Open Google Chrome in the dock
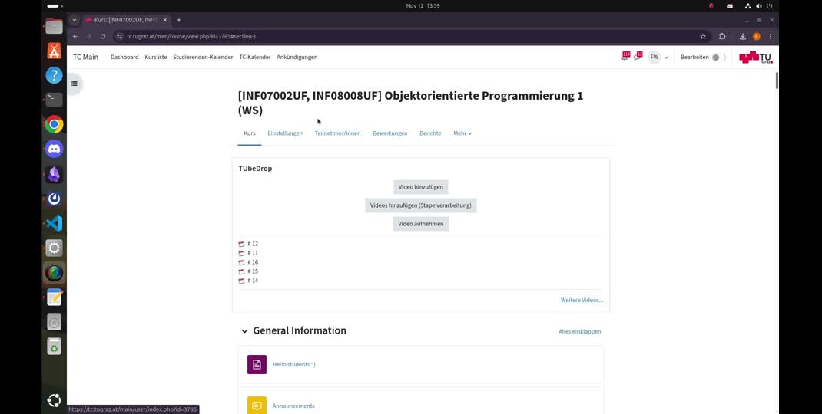 pyautogui.click(x=54, y=124)
